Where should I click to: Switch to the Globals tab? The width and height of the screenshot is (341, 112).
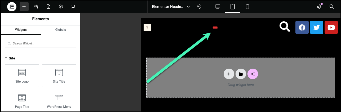point(60,30)
